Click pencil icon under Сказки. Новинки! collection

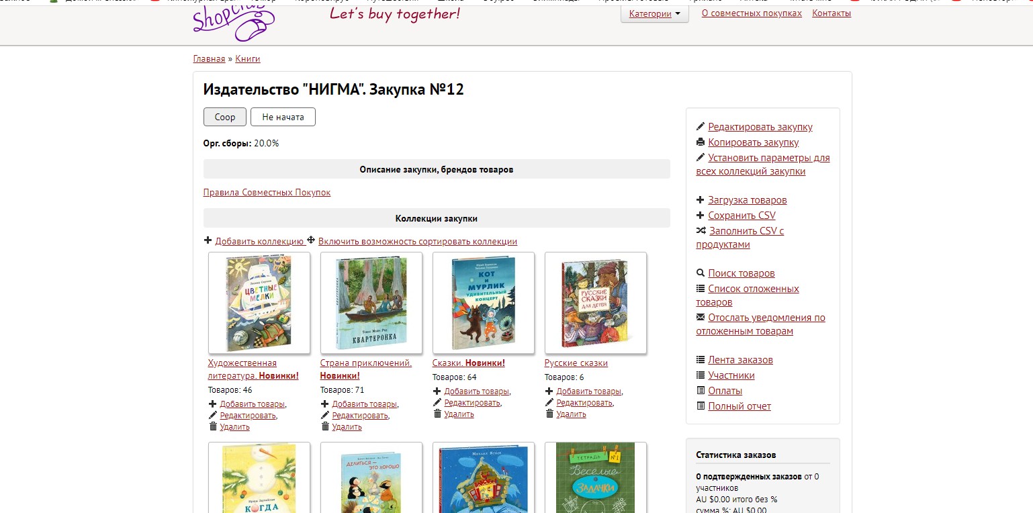(x=437, y=402)
